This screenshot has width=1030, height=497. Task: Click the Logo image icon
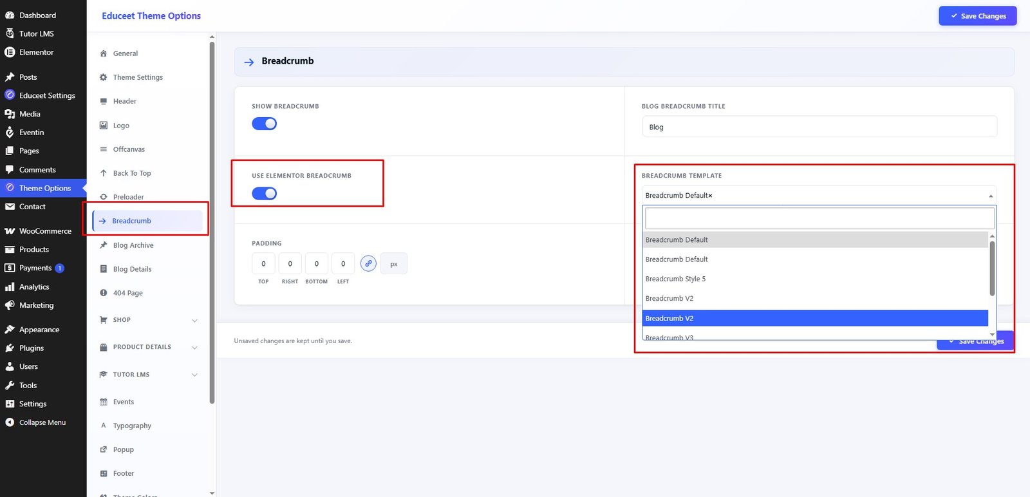[104, 126]
